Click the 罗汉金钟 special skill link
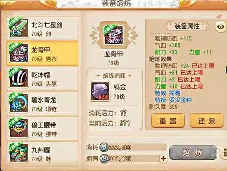The image size is (227, 171). (180, 100)
